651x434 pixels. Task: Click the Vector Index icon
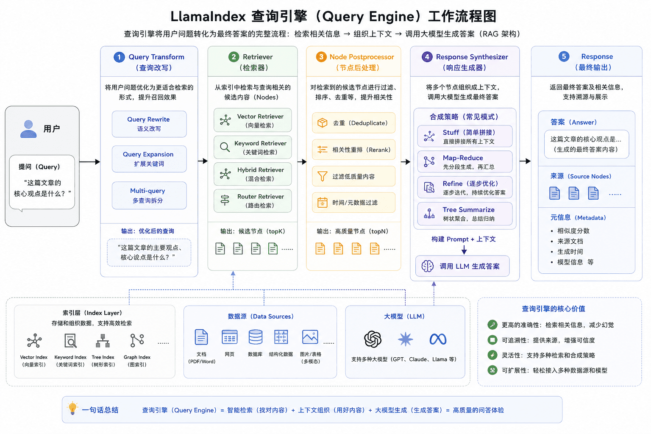(x=34, y=341)
